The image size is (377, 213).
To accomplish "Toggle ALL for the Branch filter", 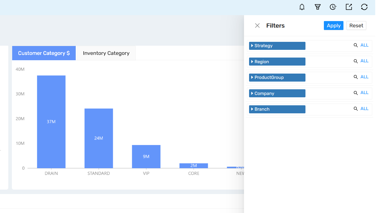I will 365,108.
